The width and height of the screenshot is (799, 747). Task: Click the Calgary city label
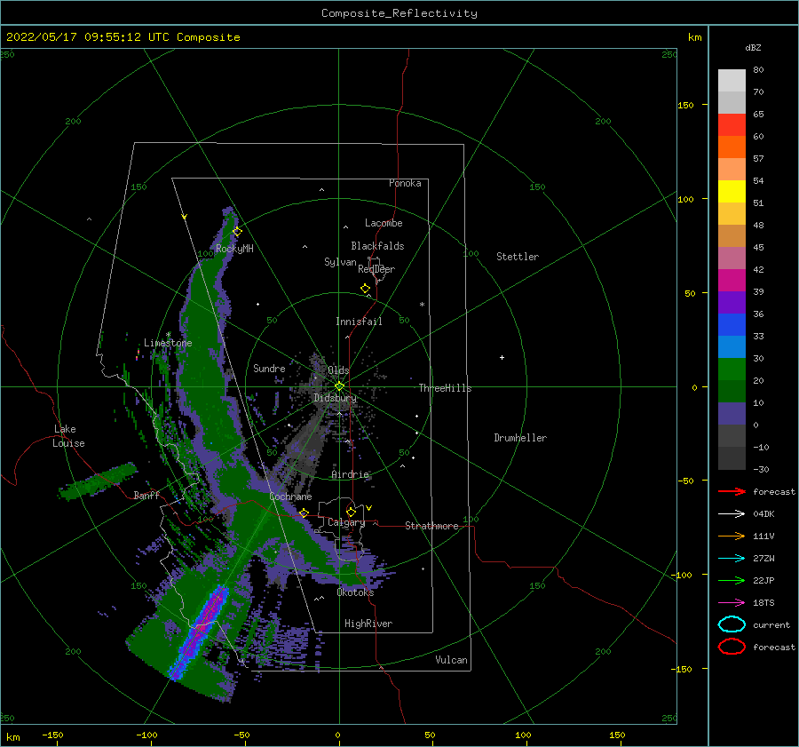tap(346, 522)
